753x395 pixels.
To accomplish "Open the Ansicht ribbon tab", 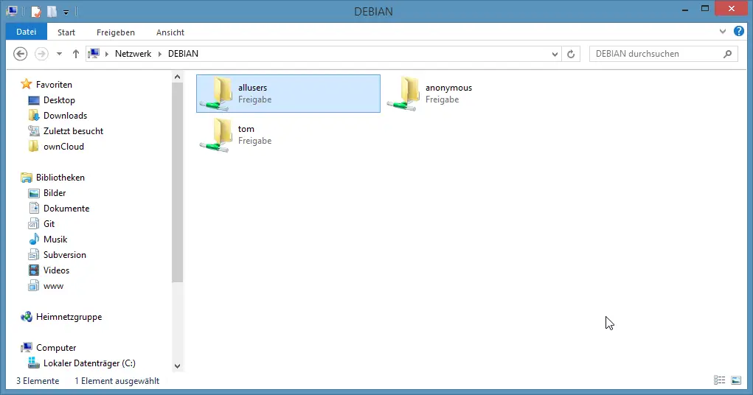I will tap(170, 32).
